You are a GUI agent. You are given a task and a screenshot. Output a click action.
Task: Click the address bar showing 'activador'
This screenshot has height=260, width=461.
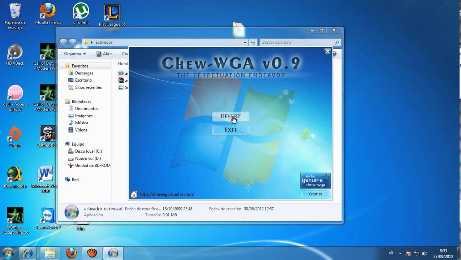coord(165,43)
